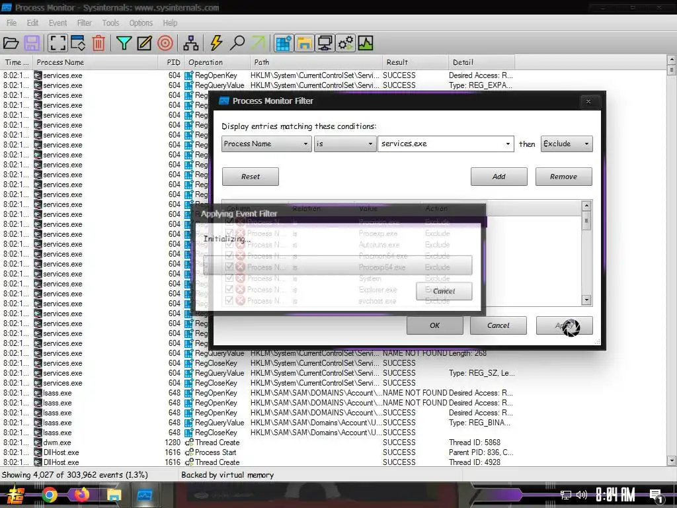Toggle checkbox for Procexp.exe filter row
Screen dimensions: 677x508
(229, 233)
